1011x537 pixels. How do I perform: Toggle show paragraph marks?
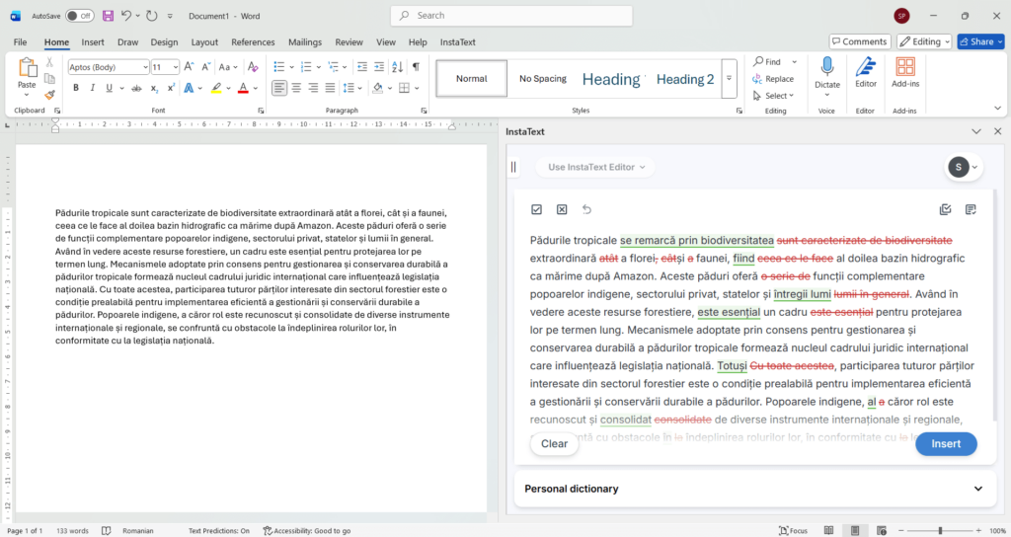click(416, 67)
